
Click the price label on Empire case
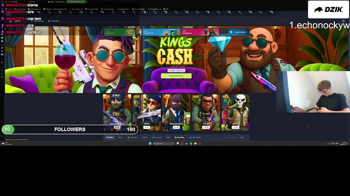(147, 127)
